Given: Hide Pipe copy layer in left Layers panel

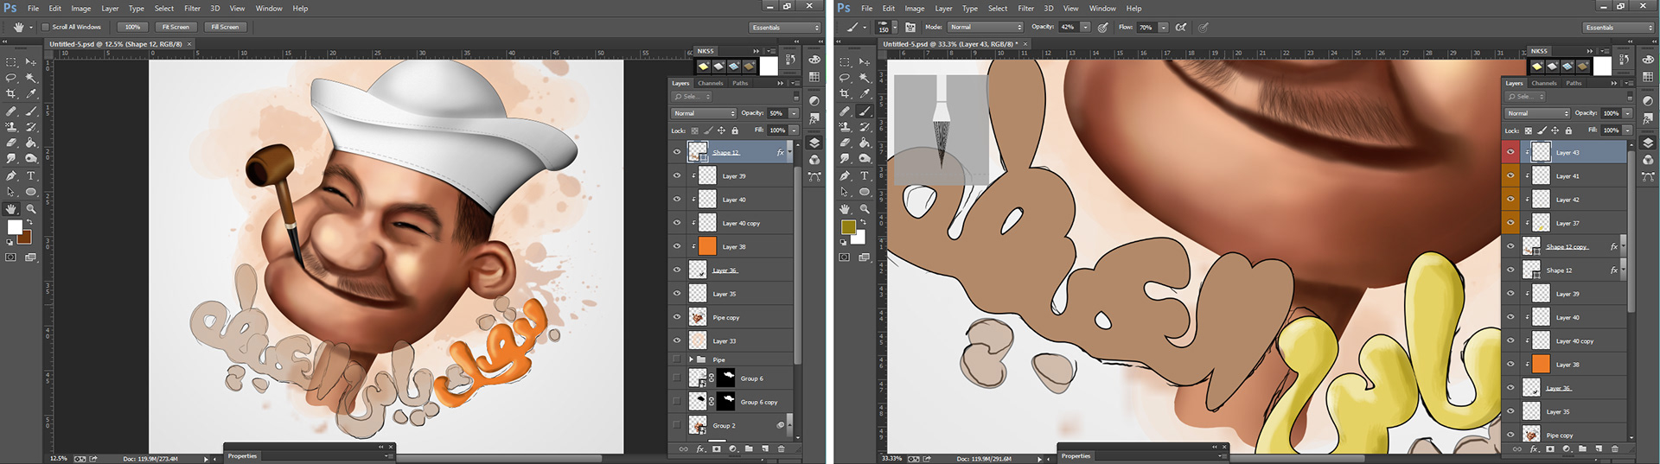Looking at the screenshot, I should coord(677,317).
